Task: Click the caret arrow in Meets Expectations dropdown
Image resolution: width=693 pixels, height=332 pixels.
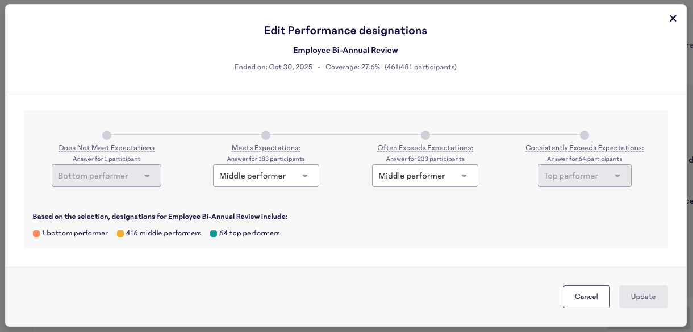Action: click(305, 176)
